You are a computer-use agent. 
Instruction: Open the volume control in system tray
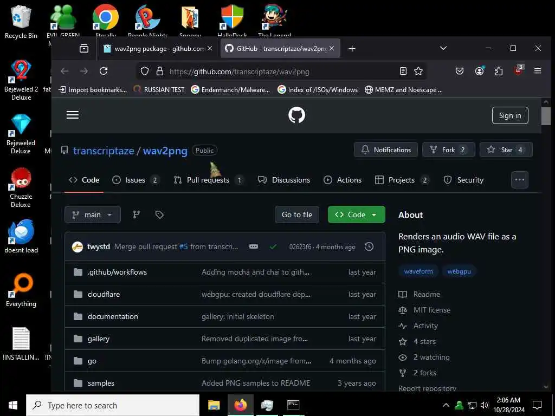(484, 405)
